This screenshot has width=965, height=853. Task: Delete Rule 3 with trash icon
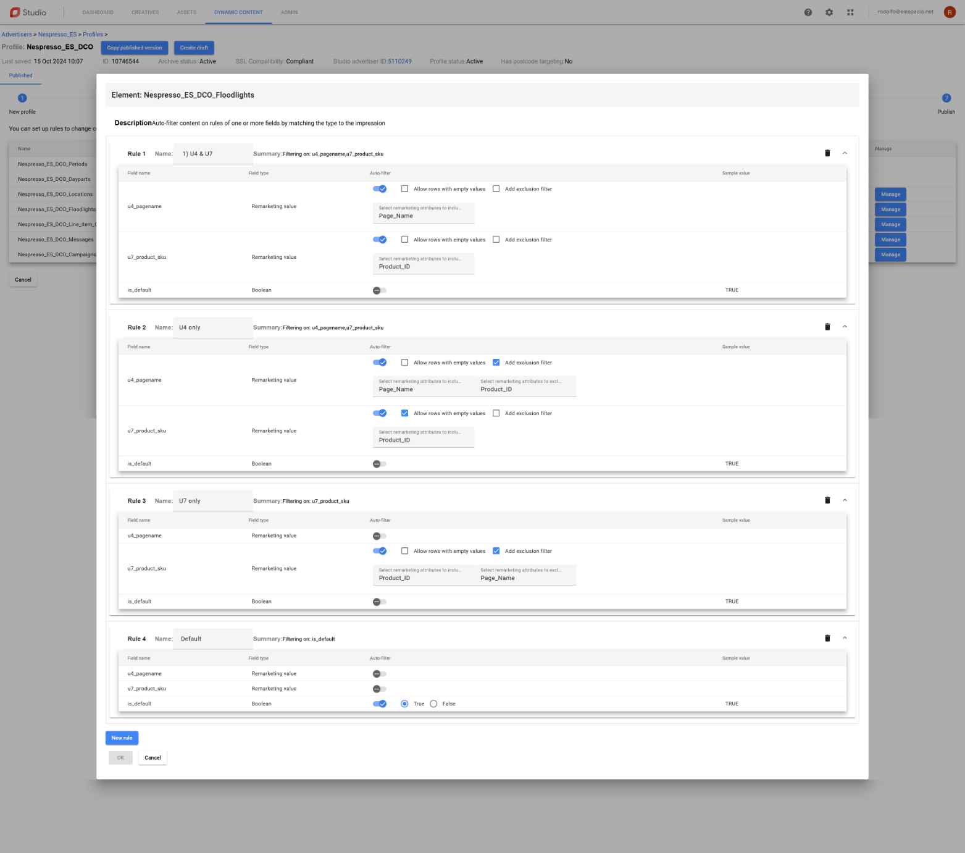point(827,500)
